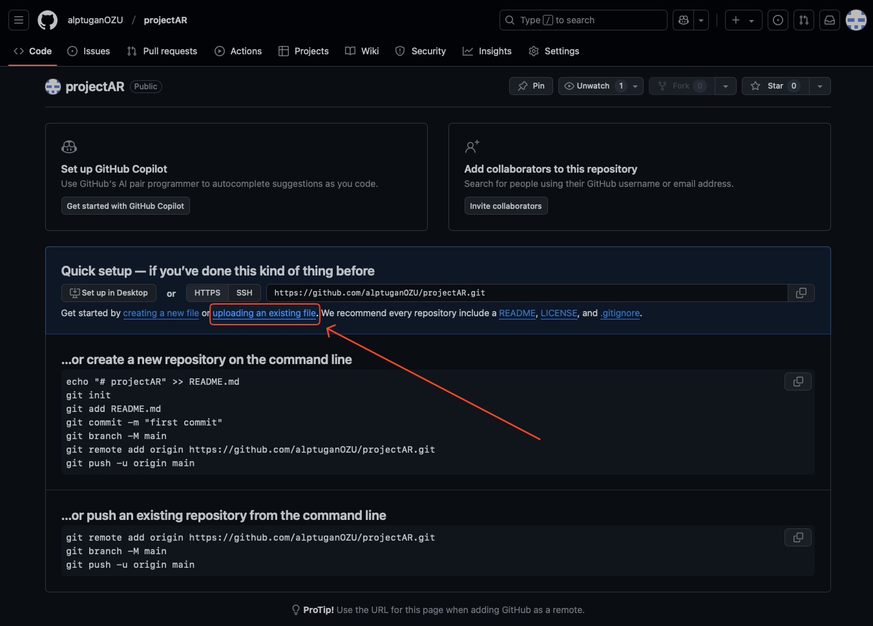Open the README link
Viewport: 873px width, 626px height.
(517, 313)
